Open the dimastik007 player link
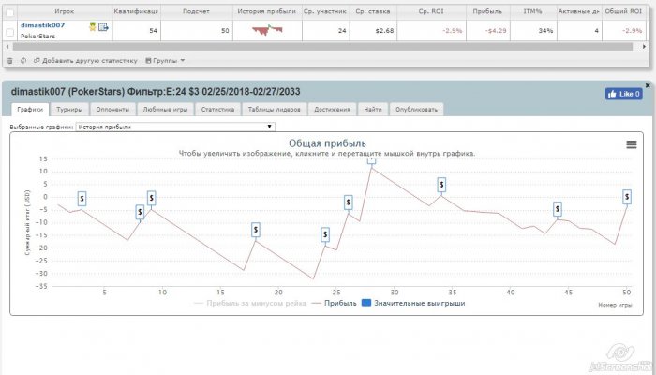 43,25
